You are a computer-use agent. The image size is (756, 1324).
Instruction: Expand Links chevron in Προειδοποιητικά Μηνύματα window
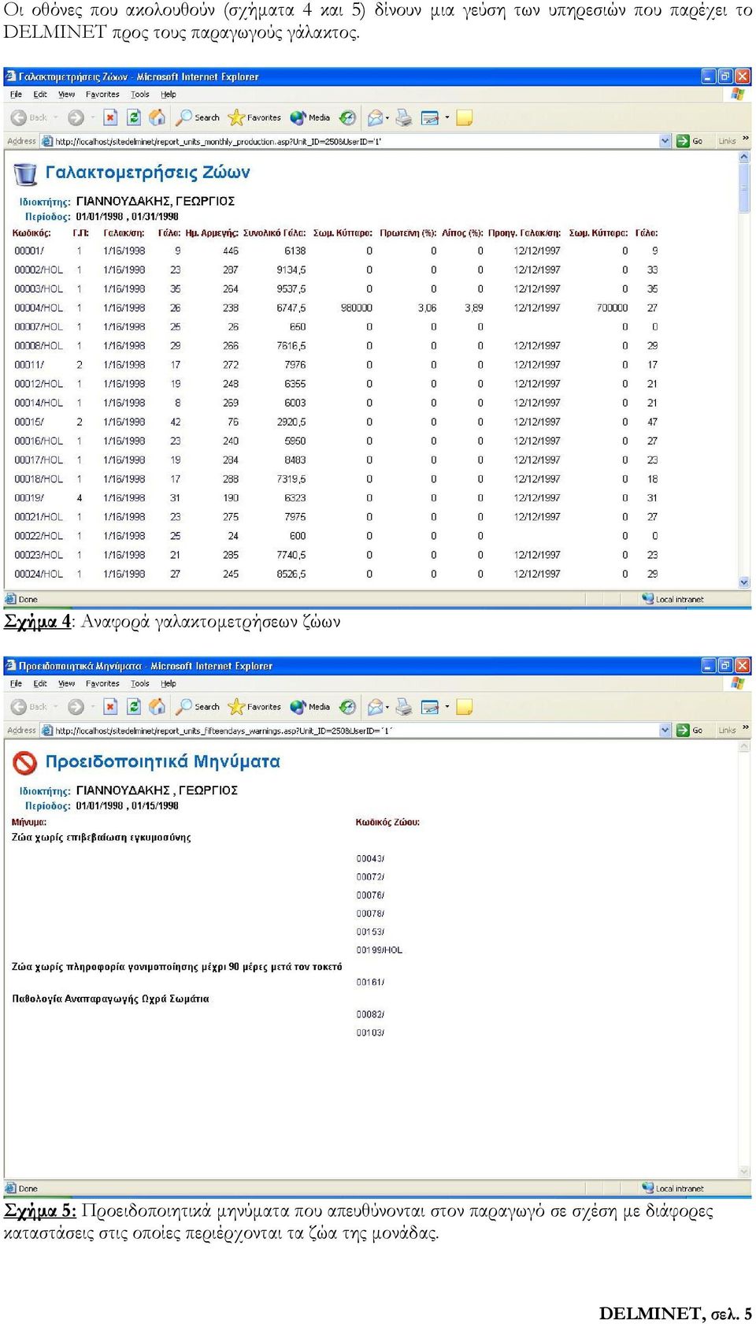click(x=745, y=729)
